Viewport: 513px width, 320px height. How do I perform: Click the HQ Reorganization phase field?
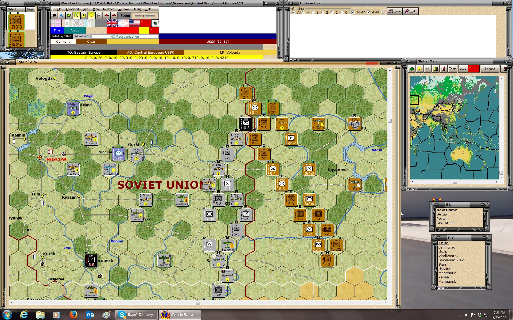point(125,36)
